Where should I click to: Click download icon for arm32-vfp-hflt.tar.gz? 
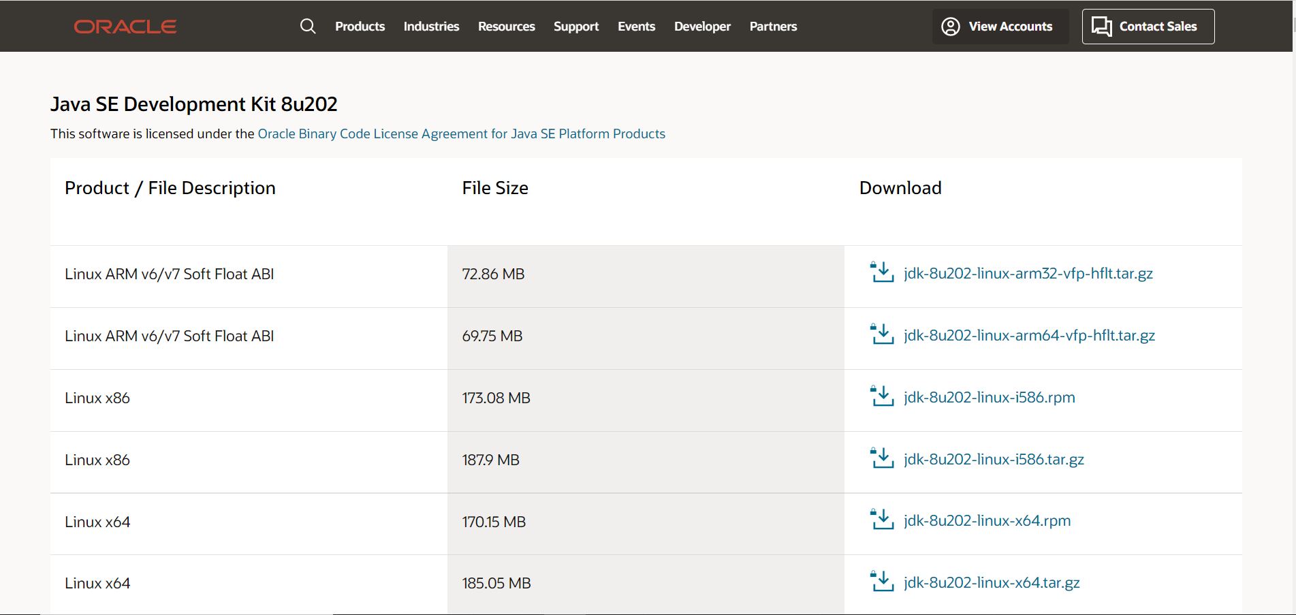882,272
